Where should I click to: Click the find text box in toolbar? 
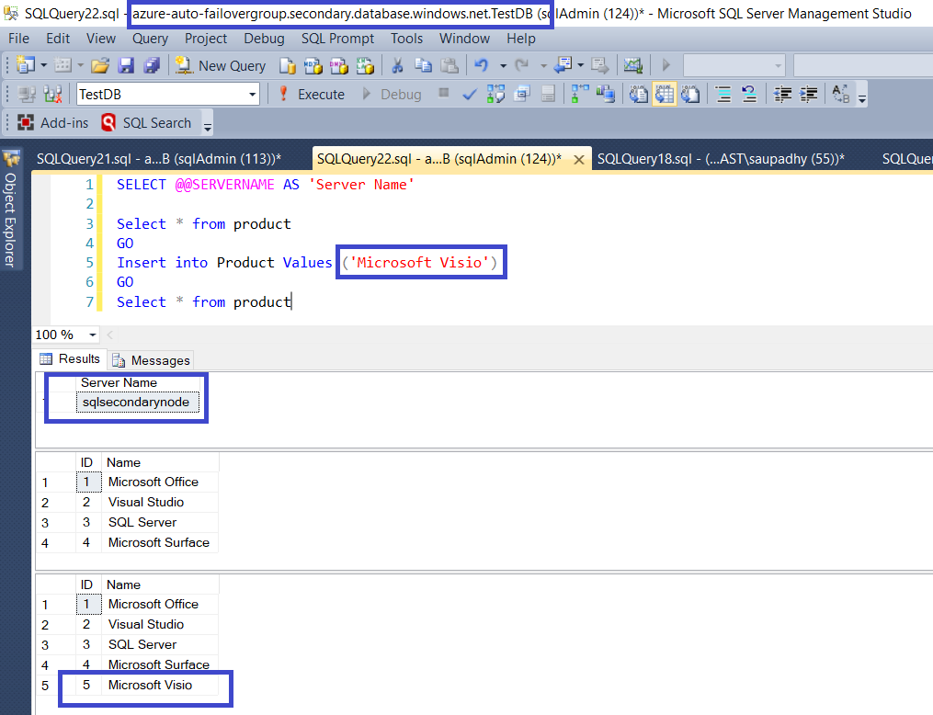[x=863, y=65]
